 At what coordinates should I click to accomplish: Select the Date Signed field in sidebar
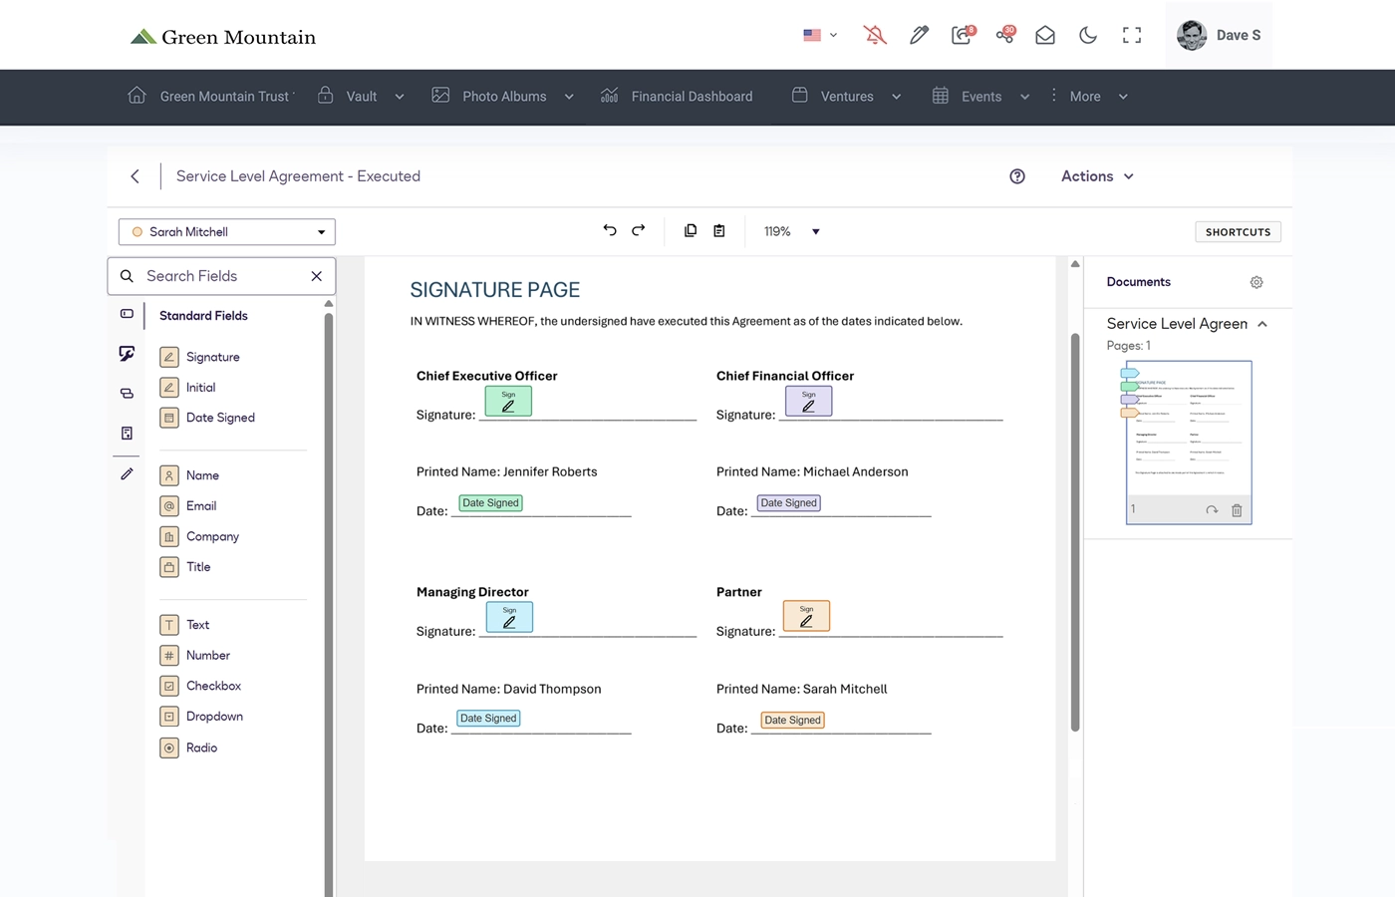click(207, 418)
